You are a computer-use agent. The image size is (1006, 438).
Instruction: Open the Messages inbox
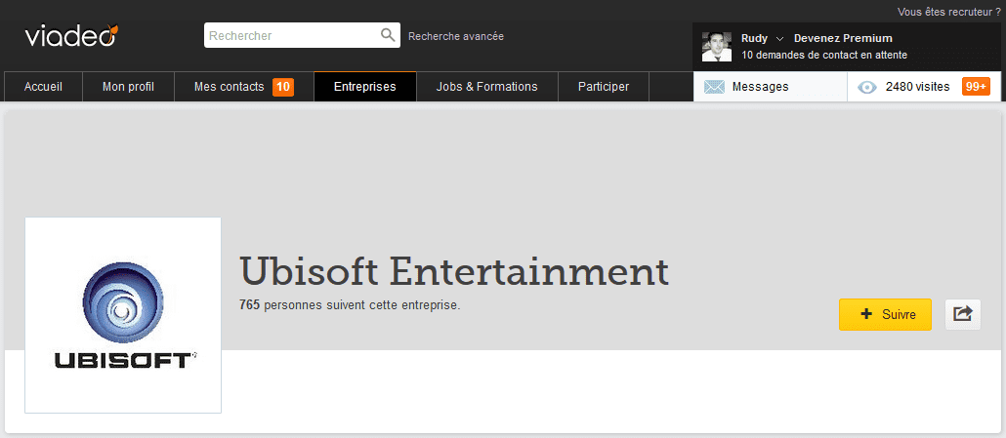[770, 87]
